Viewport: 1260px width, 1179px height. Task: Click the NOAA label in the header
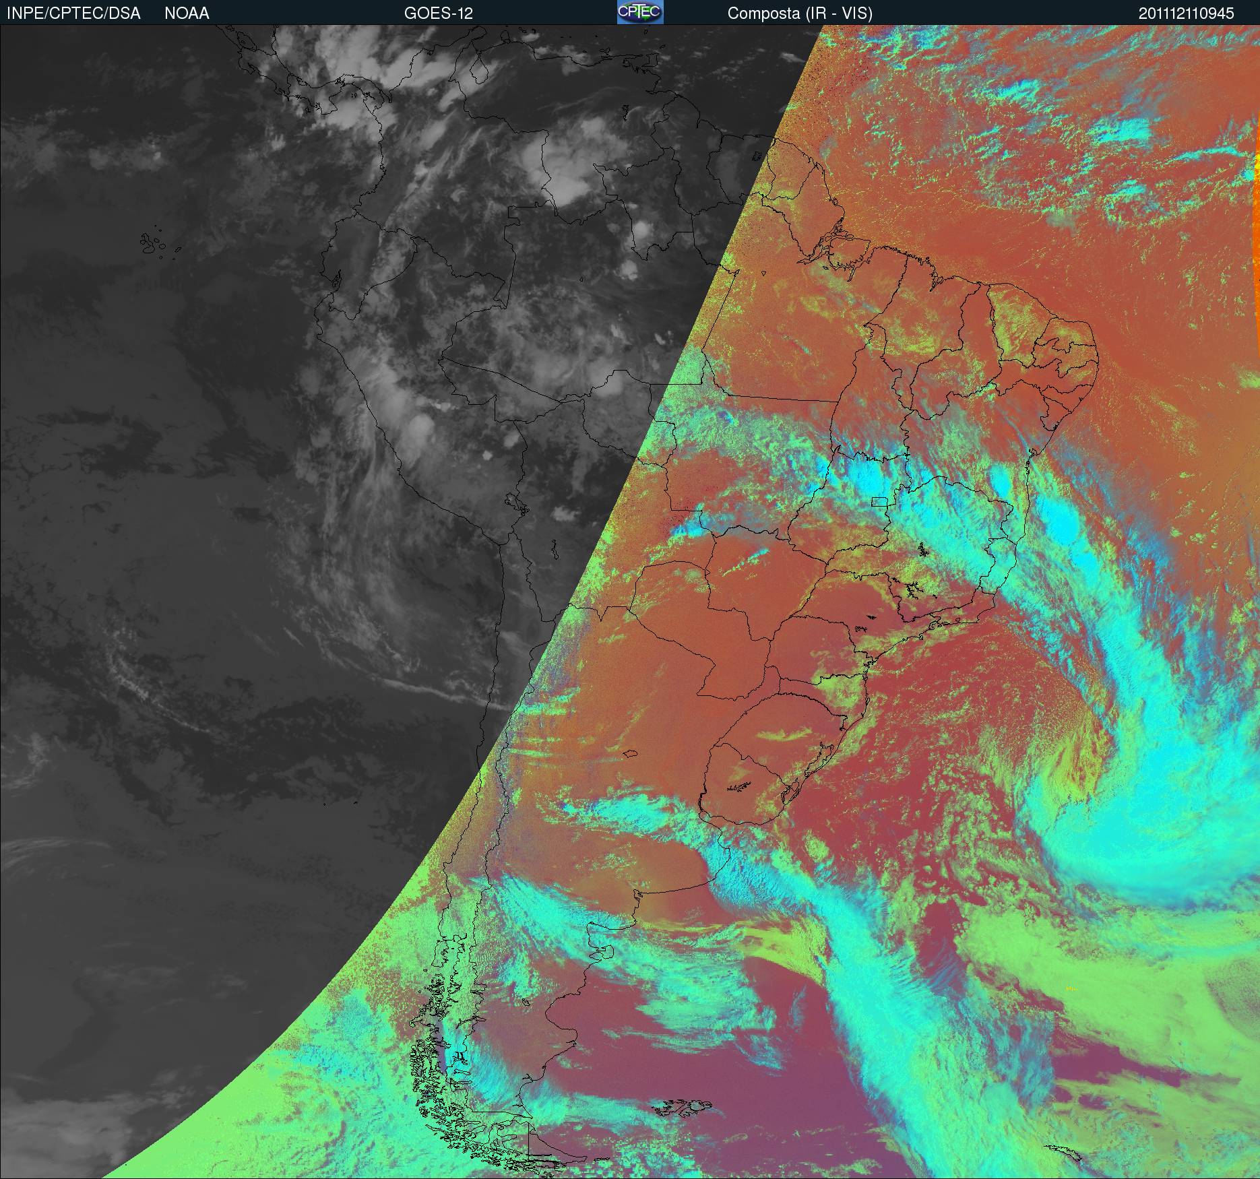(x=187, y=13)
